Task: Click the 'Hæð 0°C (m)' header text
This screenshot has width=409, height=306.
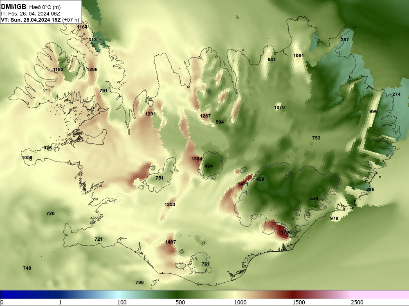Action: pyautogui.click(x=45, y=7)
